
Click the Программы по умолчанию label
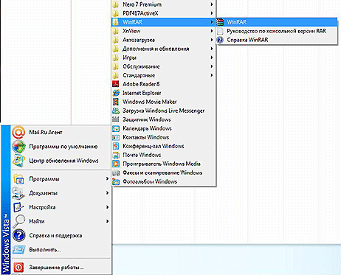63,147
